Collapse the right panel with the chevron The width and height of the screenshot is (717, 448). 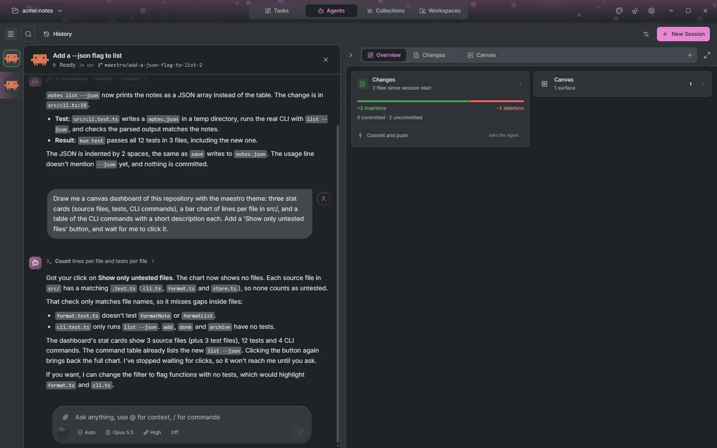pos(351,55)
